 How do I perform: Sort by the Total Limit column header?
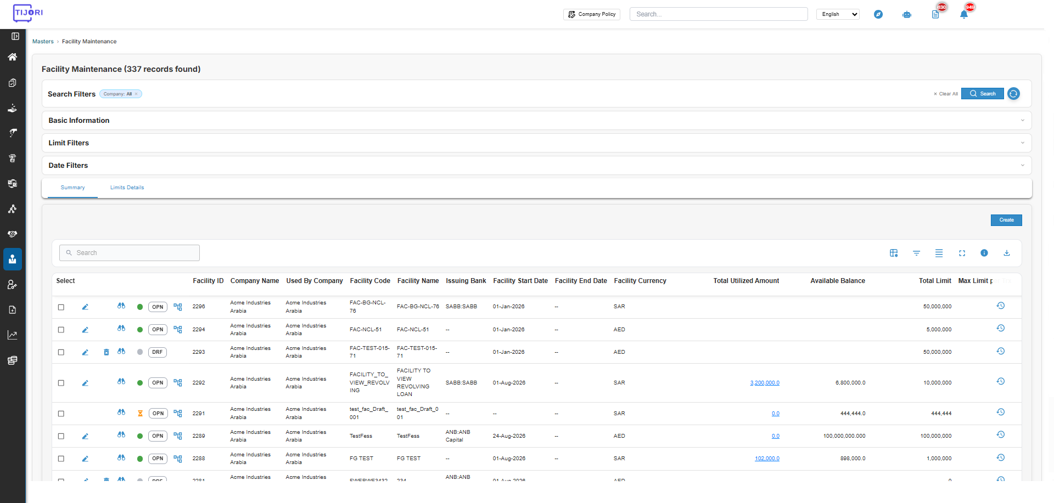coord(935,281)
